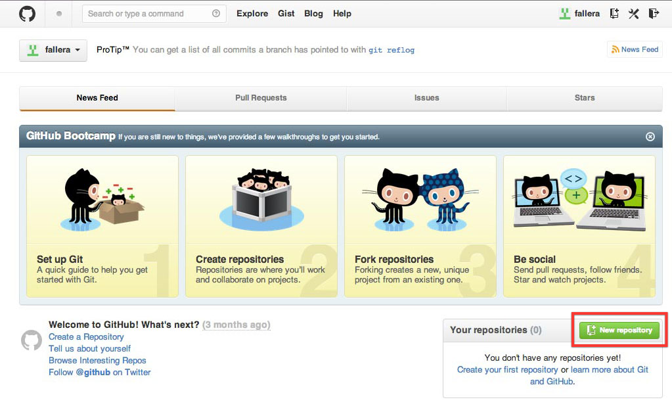Click Create your first repository link
The height and width of the screenshot is (410, 672).
(507, 370)
